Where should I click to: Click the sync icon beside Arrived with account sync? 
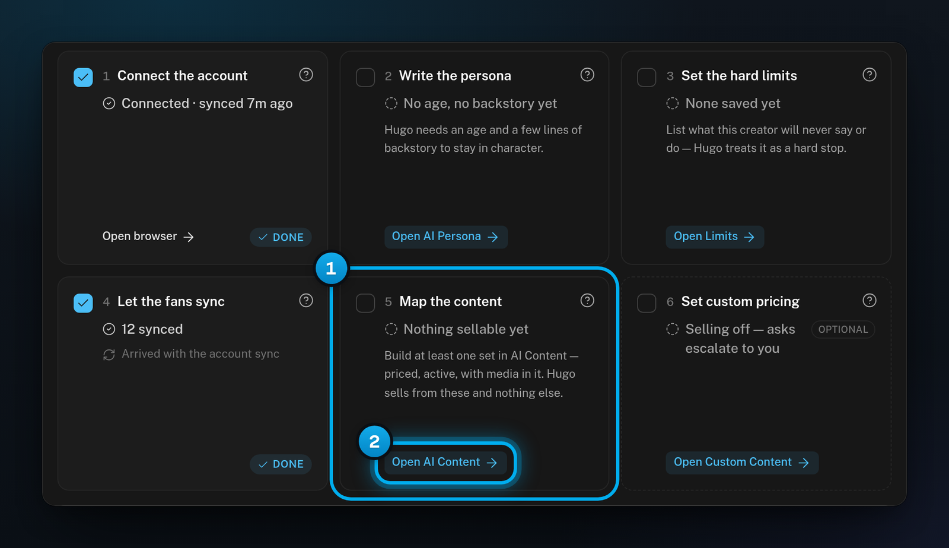tap(109, 355)
